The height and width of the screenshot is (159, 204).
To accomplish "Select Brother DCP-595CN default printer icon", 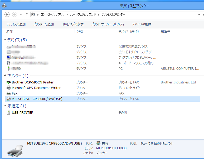I will click(x=9, y=82).
